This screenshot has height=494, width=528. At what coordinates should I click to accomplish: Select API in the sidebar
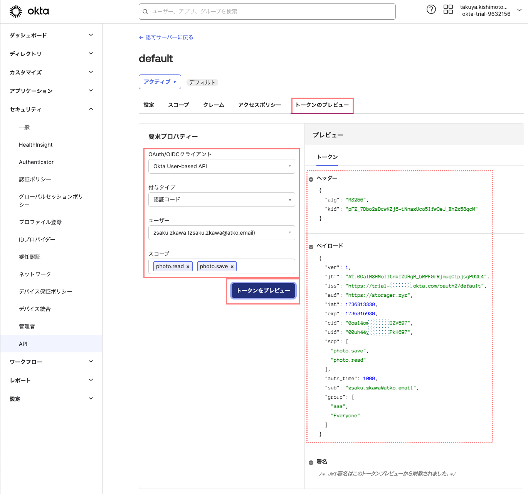(51, 344)
